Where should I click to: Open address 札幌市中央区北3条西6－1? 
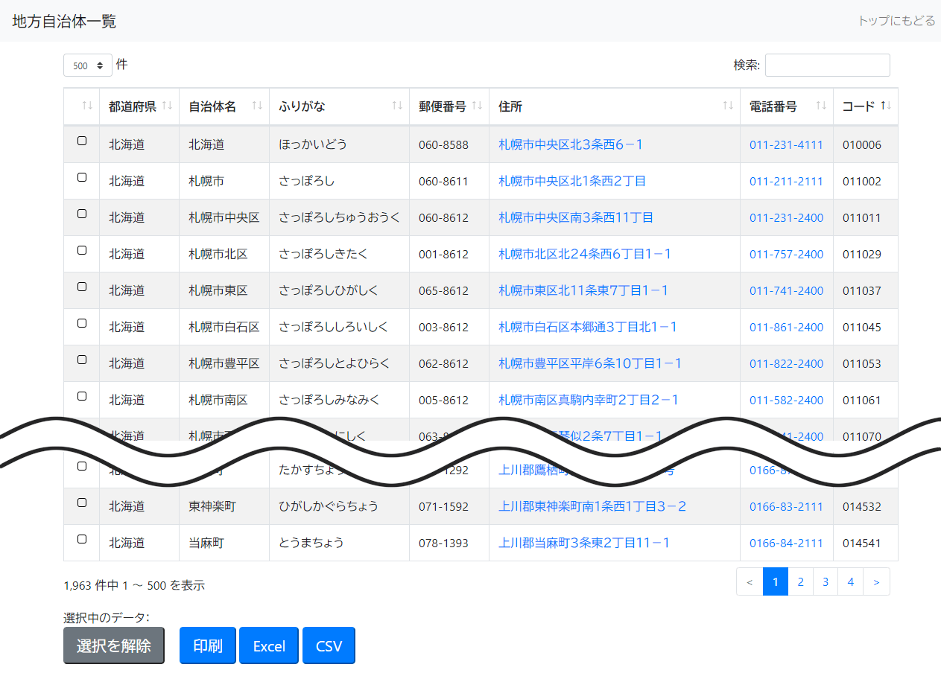[x=571, y=144]
